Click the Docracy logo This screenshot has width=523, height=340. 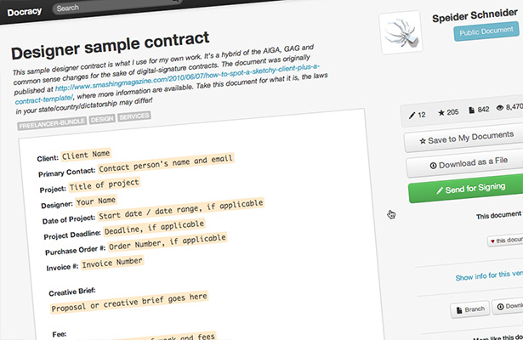[25, 12]
